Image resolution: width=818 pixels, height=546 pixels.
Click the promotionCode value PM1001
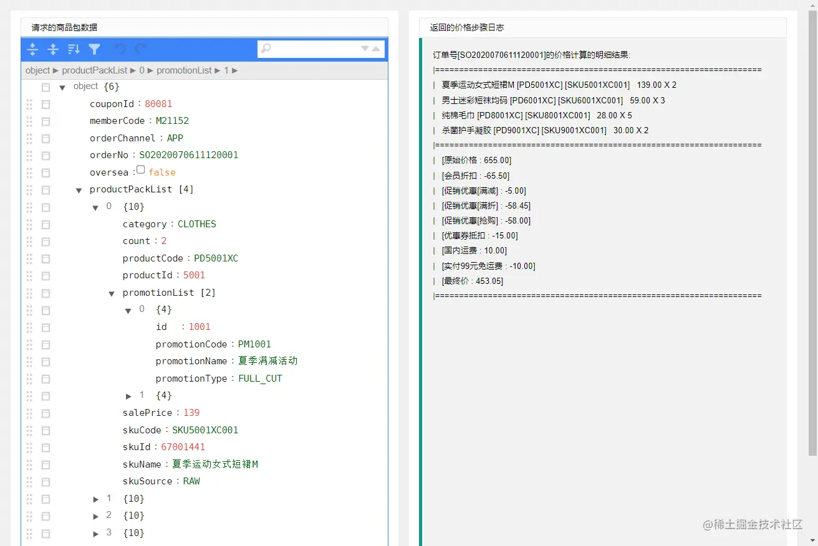coord(254,344)
